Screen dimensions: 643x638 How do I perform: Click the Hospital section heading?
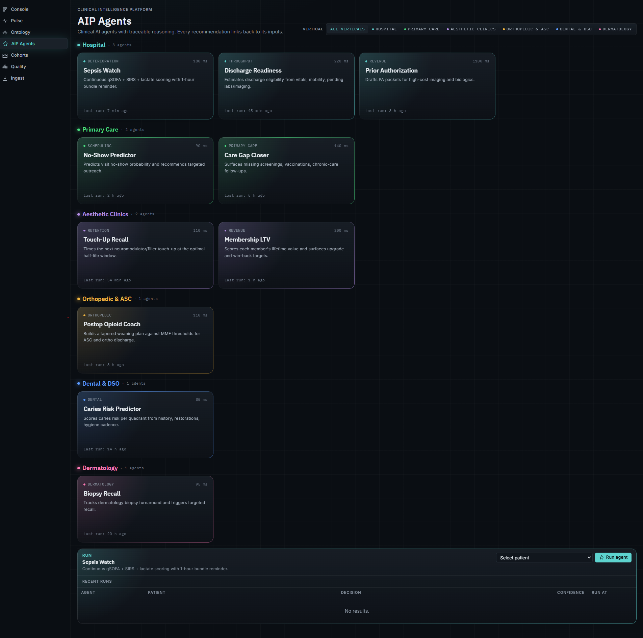[x=94, y=45]
